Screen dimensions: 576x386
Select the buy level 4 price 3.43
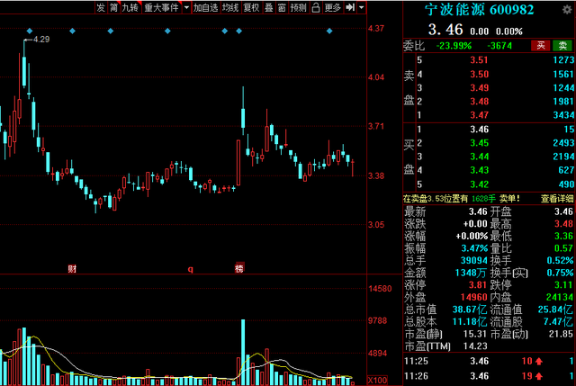(x=480, y=170)
